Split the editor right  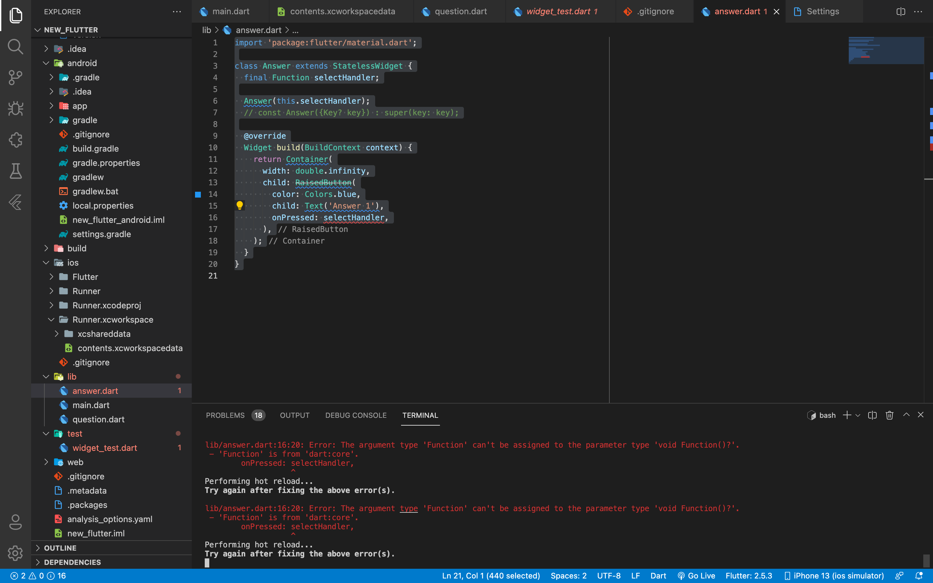[901, 12]
